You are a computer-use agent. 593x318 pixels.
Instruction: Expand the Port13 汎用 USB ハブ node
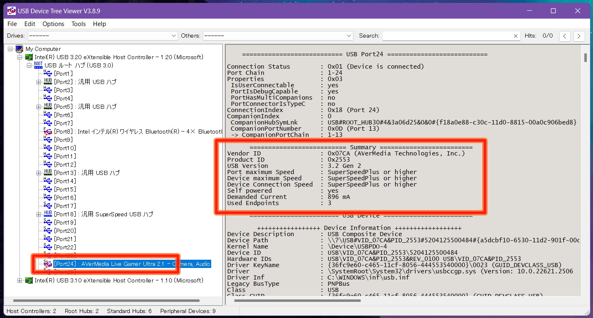tap(38, 173)
